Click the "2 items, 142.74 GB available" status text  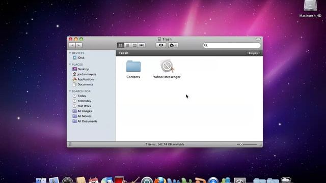(x=165, y=144)
